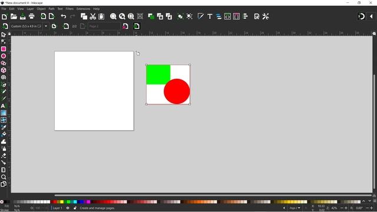
Task: Open palette menu at swatch bar end
Action: point(375,201)
